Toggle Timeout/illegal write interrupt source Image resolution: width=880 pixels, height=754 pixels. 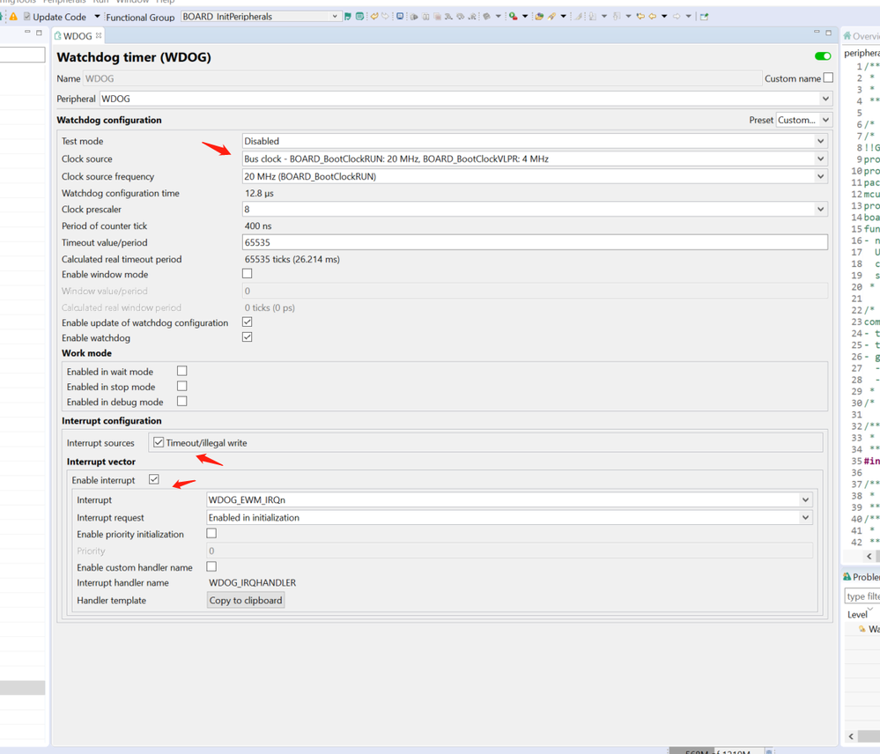point(159,443)
